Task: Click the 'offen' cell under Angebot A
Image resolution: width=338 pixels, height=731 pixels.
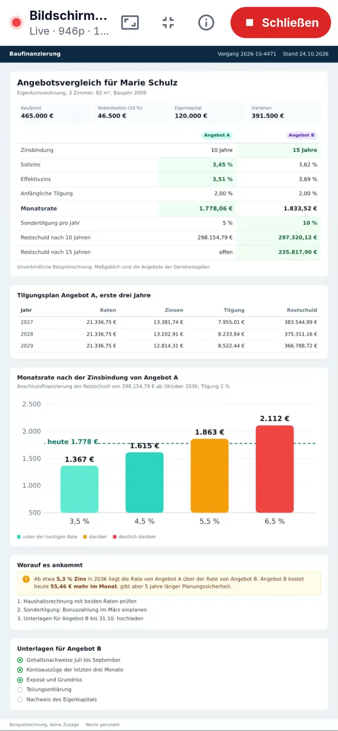Action: pyautogui.click(x=226, y=252)
